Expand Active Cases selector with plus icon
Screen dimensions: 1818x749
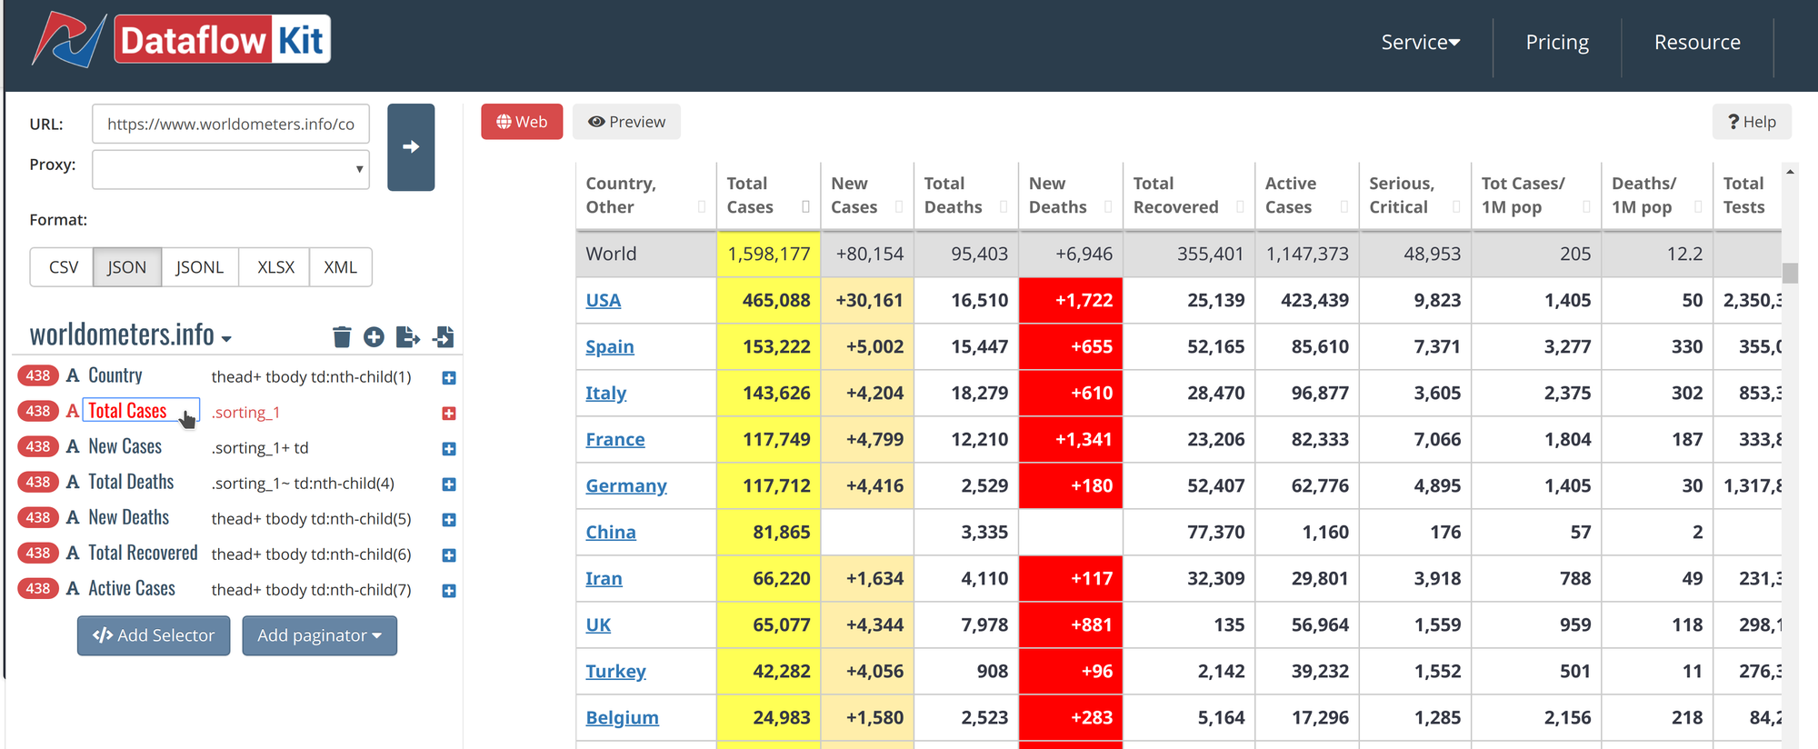[x=449, y=591]
